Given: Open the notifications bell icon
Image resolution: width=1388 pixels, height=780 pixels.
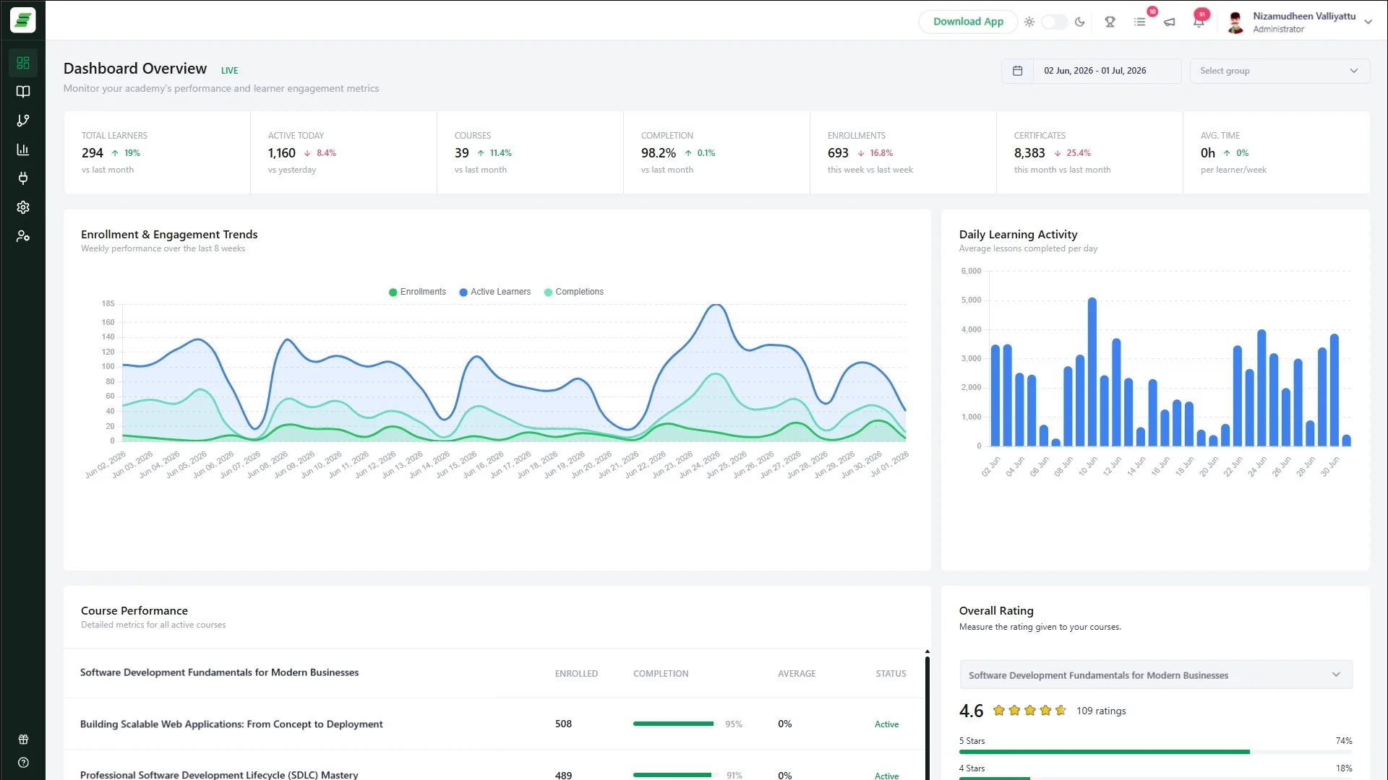Looking at the screenshot, I should (1199, 22).
